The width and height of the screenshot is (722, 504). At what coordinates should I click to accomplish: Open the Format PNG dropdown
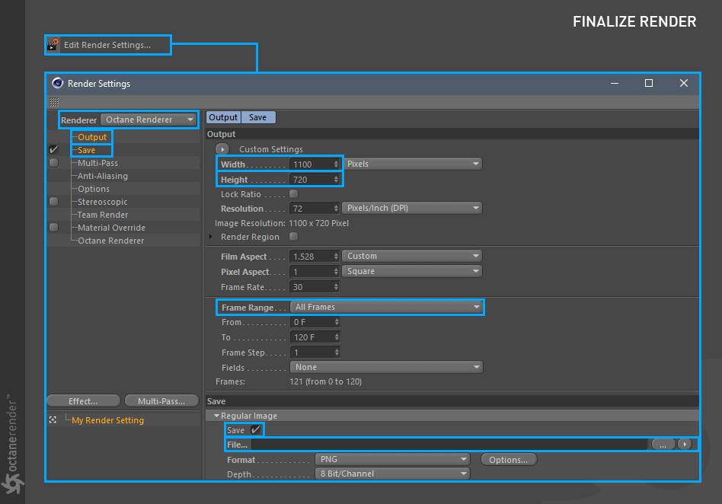392,459
